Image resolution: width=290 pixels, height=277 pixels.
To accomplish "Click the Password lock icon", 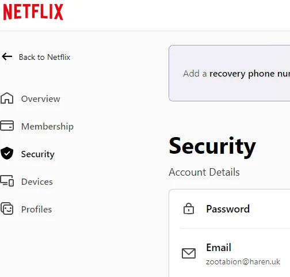I will click(x=189, y=208).
